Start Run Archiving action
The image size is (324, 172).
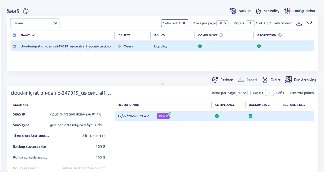tap(288, 80)
